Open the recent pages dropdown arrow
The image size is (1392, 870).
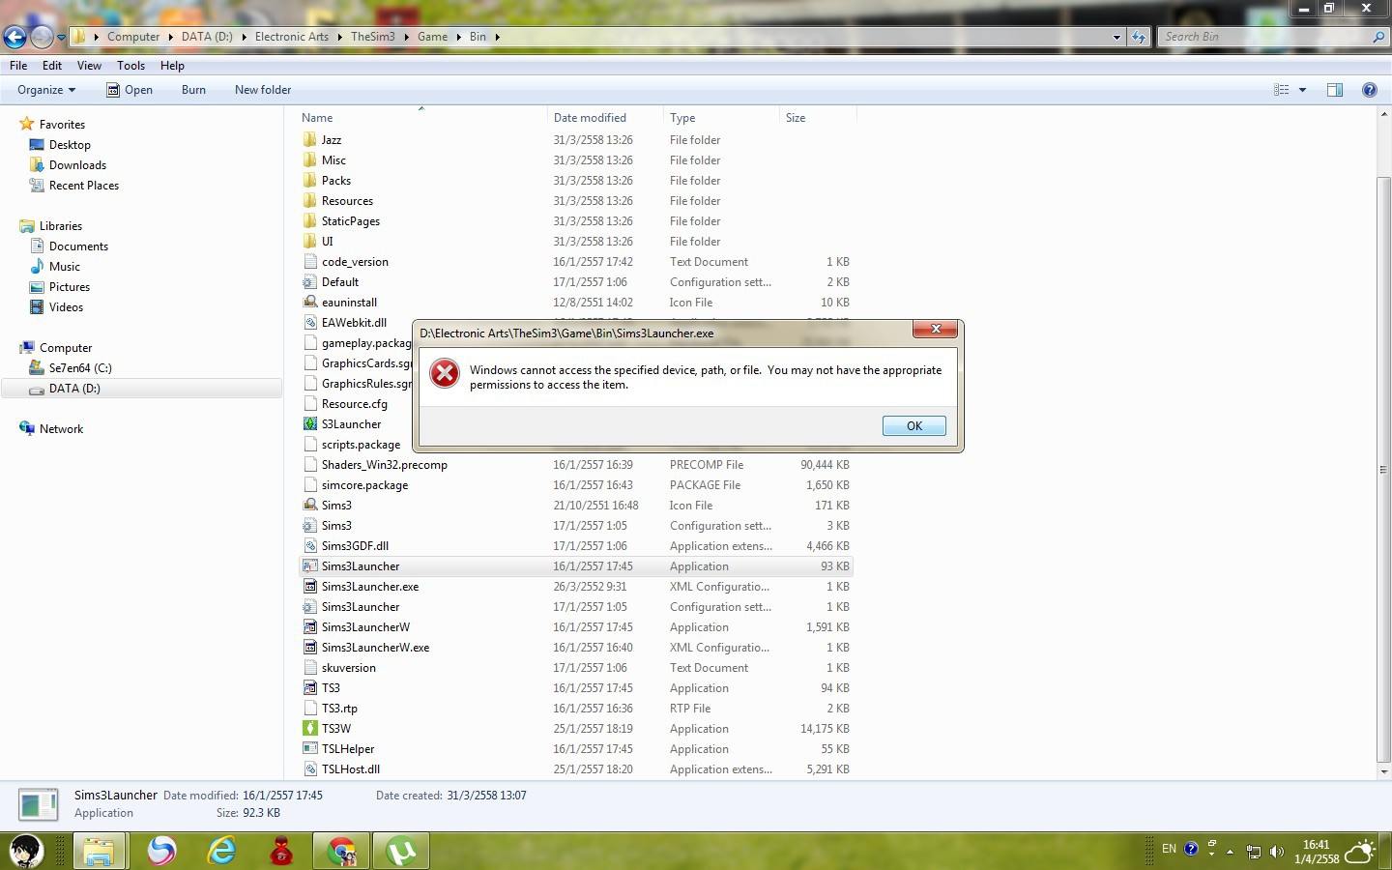coord(61,38)
